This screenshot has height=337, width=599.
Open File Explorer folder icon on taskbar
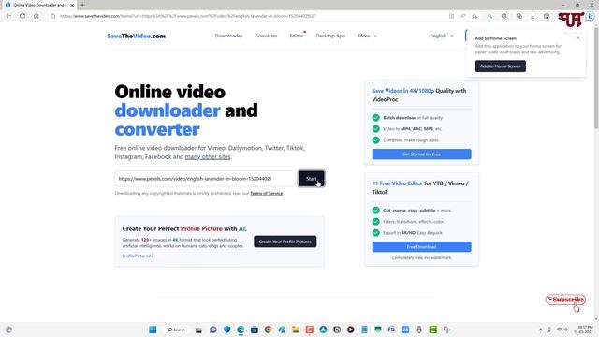coord(296,330)
